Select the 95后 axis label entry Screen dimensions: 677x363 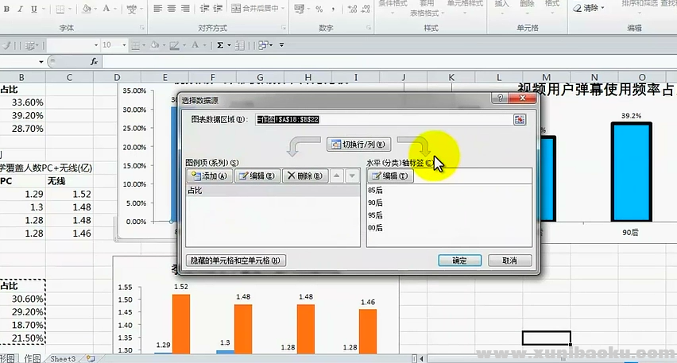tap(376, 215)
